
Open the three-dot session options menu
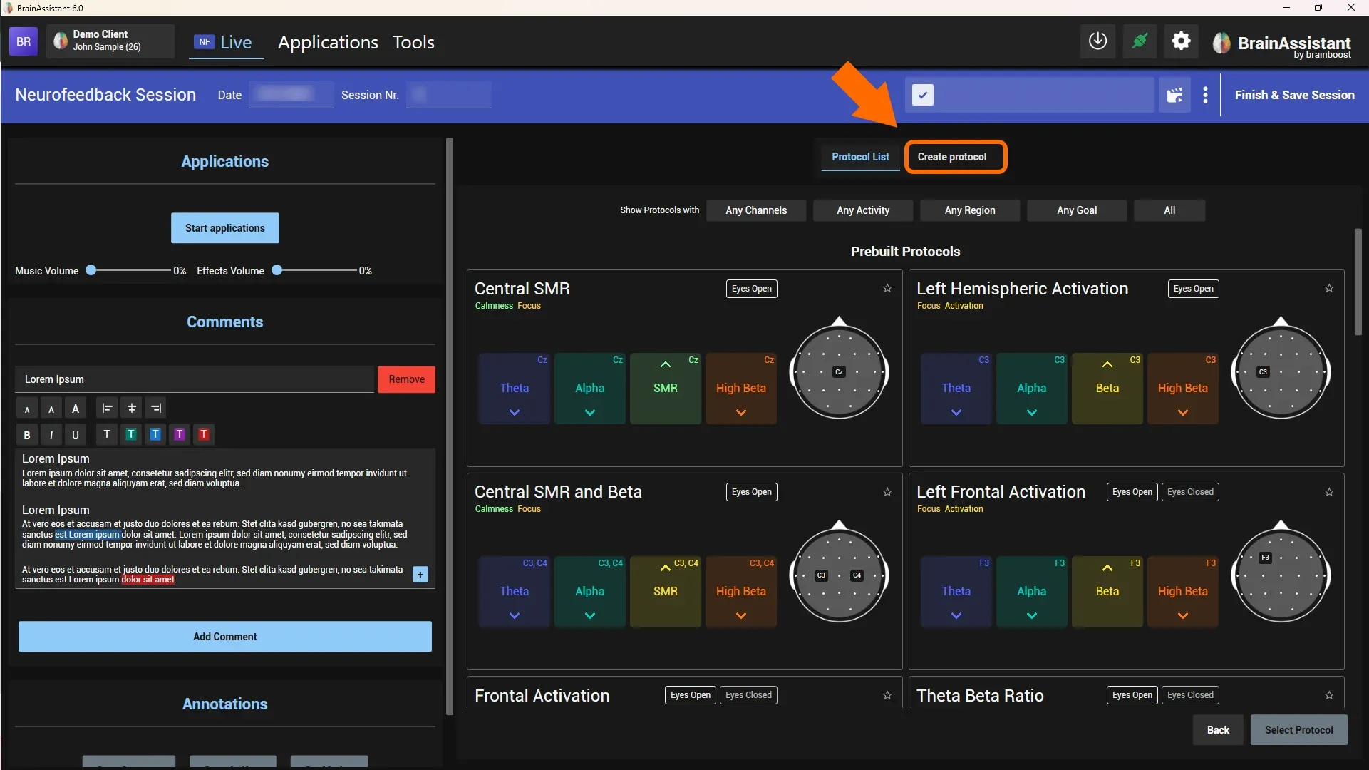click(1205, 95)
